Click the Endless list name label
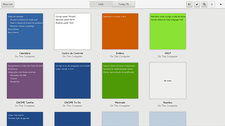This screenshot has height=126, width=225. (120, 53)
